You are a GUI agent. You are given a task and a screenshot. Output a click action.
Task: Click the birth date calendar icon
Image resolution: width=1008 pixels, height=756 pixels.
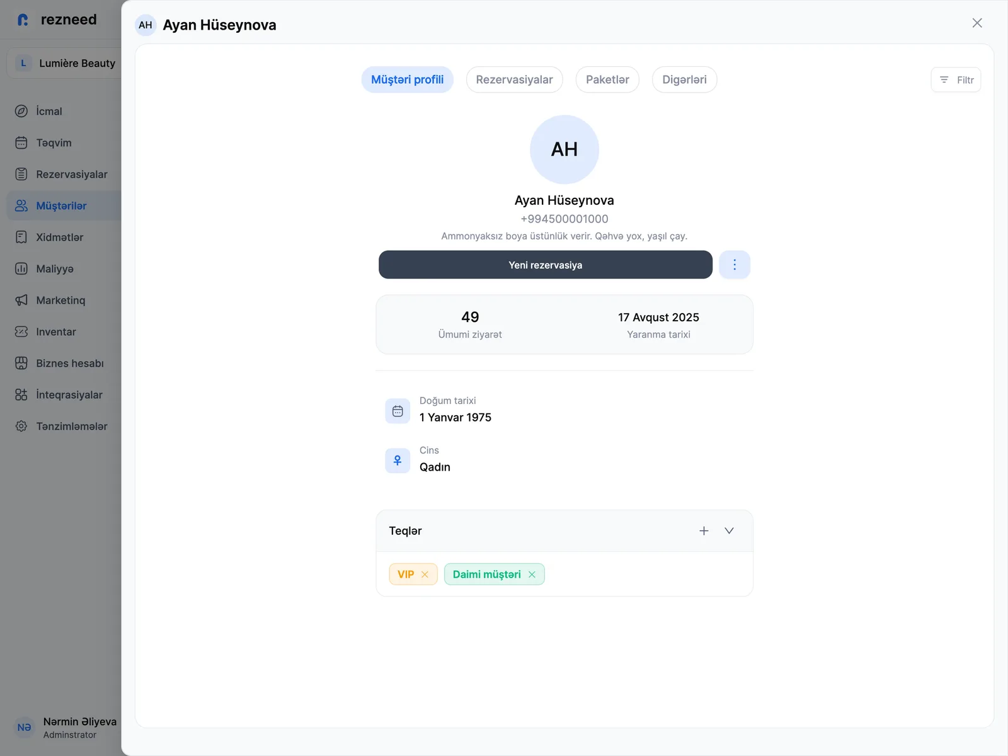pos(398,411)
